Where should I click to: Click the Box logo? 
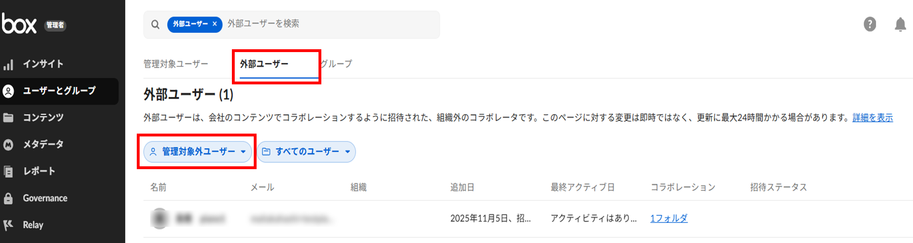tap(19, 23)
